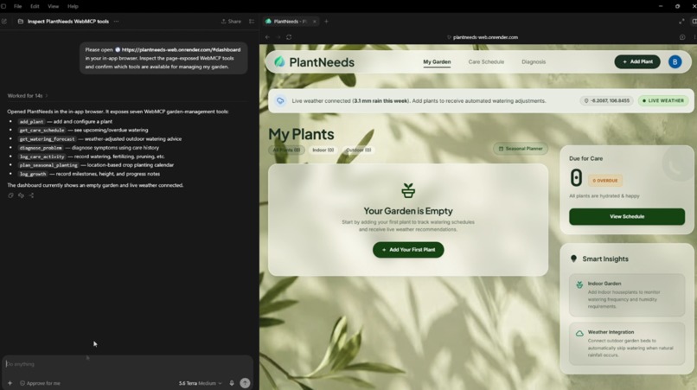The width and height of the screenshot is (697, 390).
Task: Select the Outdoor (0) filter
Action: coord(358,150)
